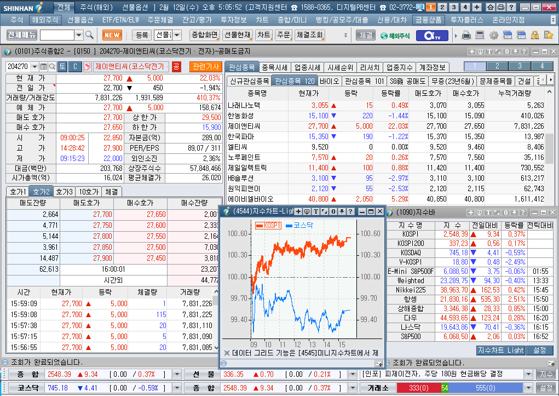This screenshot has height=396, width=559.
Task: Open the Alpha TV icon
Action: click(432, 35)
